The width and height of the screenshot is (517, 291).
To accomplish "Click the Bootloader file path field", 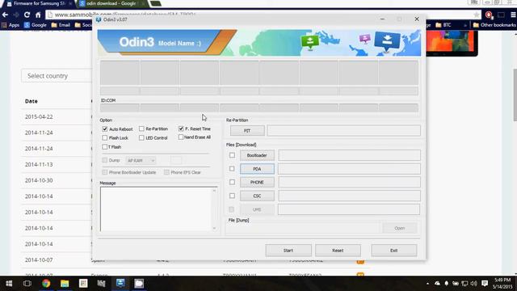I will coord(349,155).
